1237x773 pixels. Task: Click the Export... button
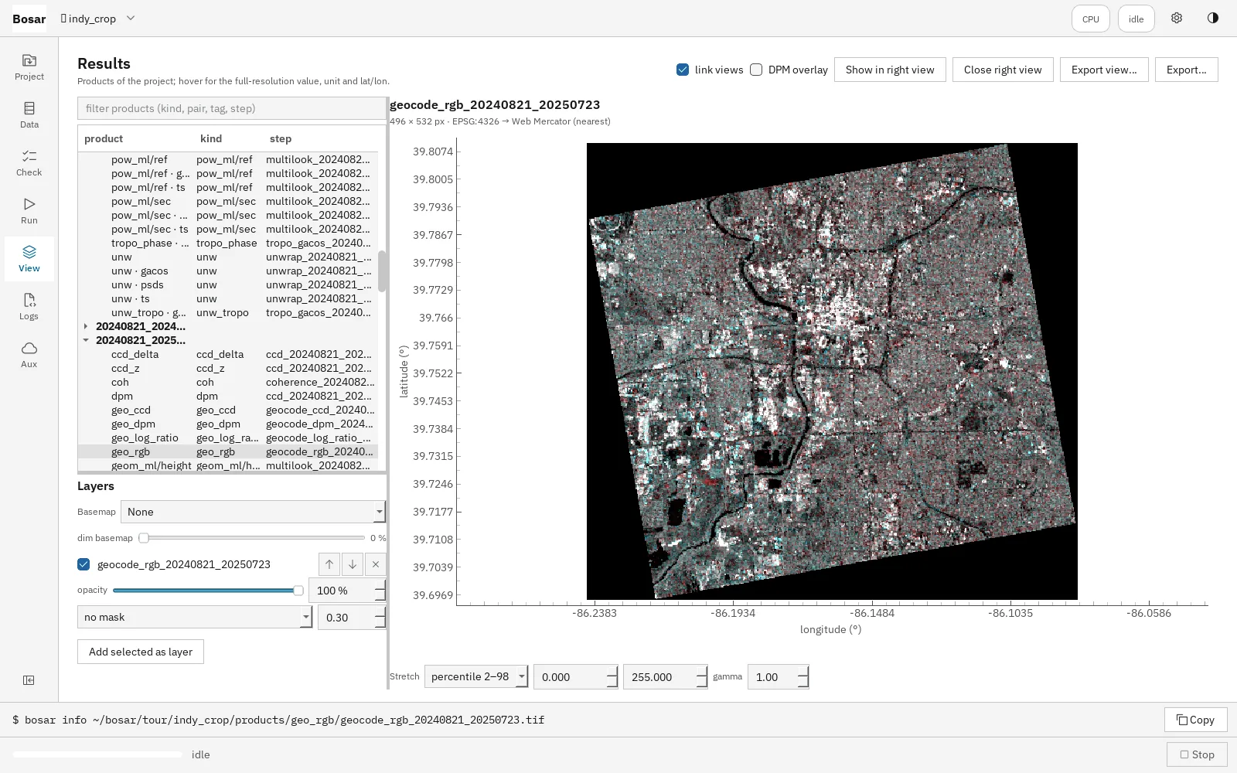(x=1187, y=70)
